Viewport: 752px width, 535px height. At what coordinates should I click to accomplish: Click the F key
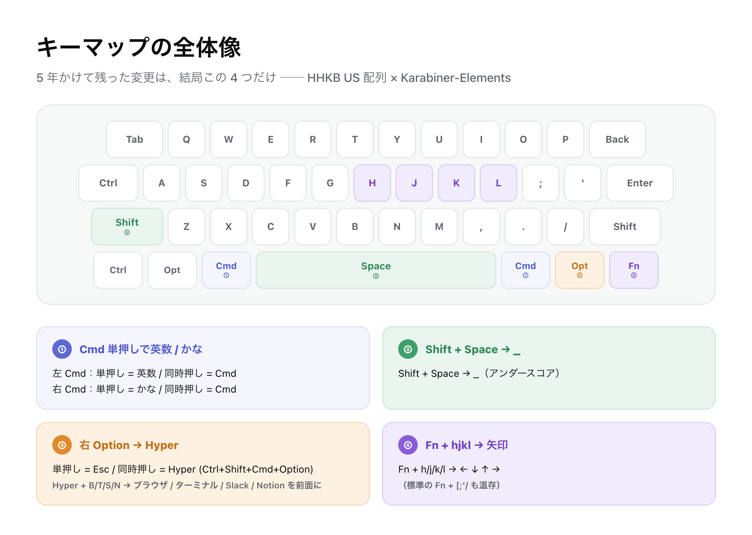(x=288, y=183)
